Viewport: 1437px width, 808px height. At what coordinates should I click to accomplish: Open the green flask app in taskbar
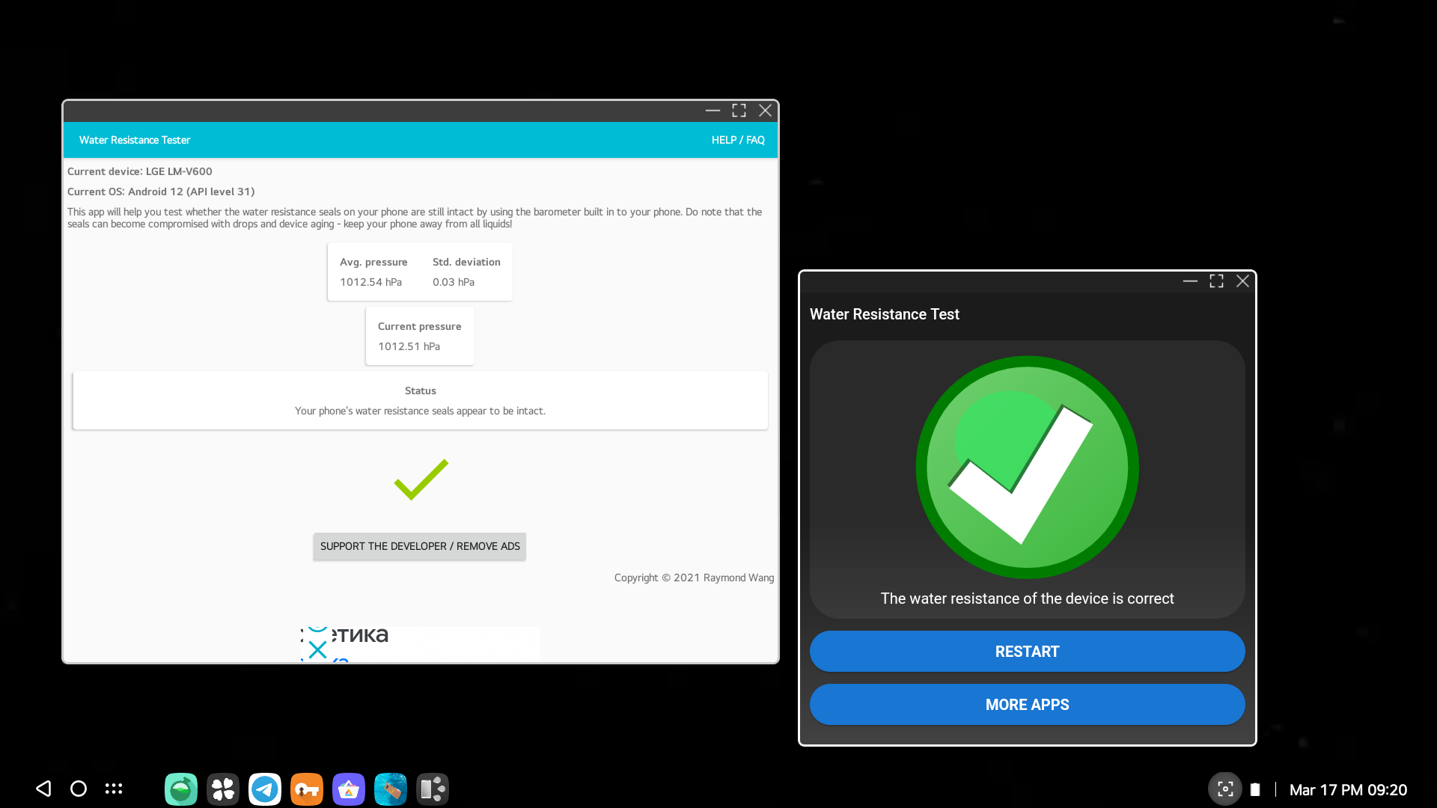coord(181,789)
